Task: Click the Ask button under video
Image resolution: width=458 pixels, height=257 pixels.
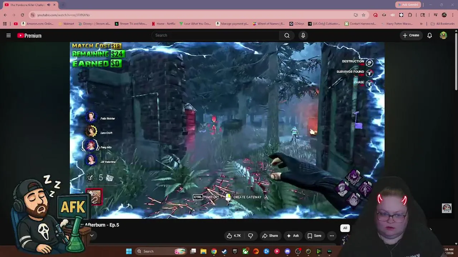Action: tap(293, 236)
